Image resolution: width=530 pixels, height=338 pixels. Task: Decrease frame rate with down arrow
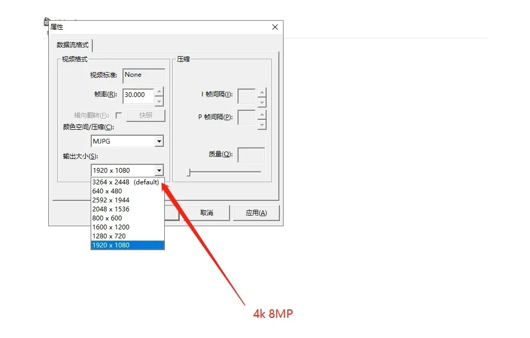[159, 101]
